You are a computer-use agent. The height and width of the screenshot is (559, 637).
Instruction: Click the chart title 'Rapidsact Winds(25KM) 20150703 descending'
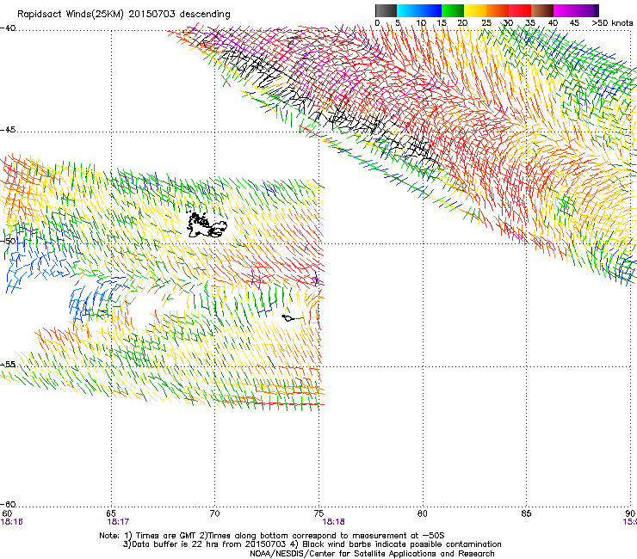pos(123,15)
